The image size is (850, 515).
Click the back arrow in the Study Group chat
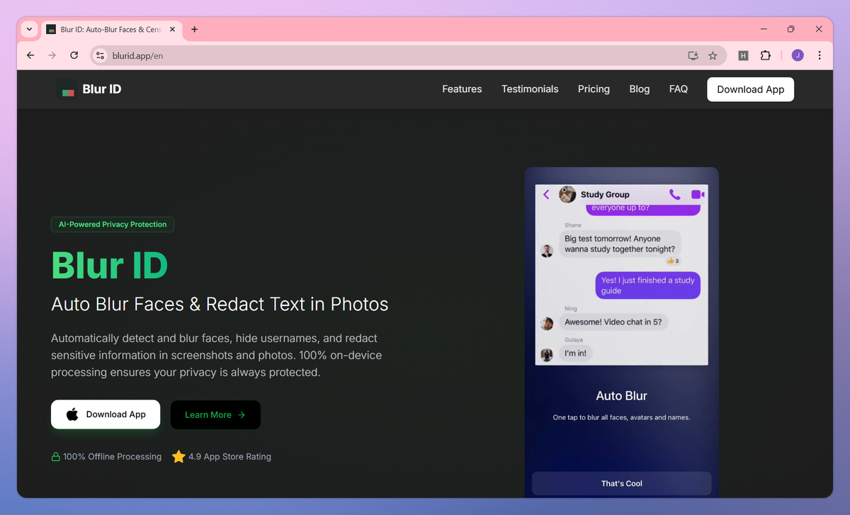click(x=546, y=194)
